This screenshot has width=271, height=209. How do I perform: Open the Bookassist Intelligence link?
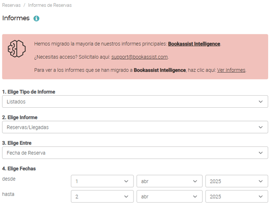click(194, 44)
